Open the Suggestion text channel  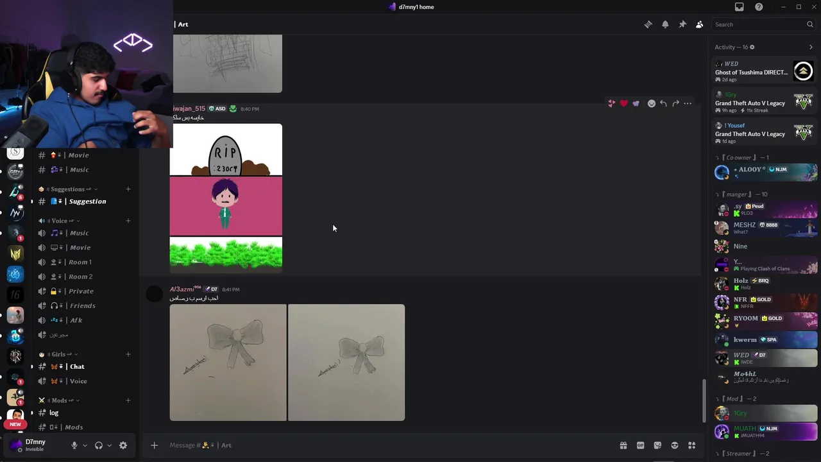[84, 201]
